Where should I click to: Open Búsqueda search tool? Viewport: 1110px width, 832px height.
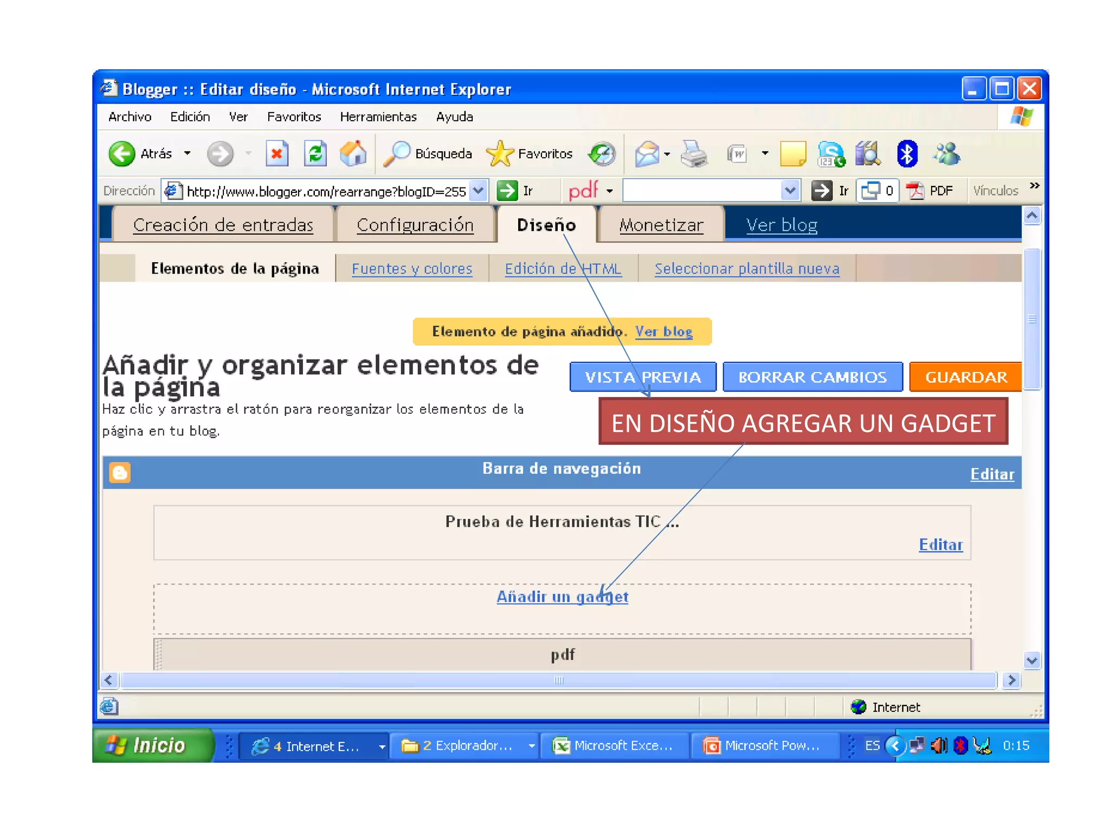pos(428,154)
